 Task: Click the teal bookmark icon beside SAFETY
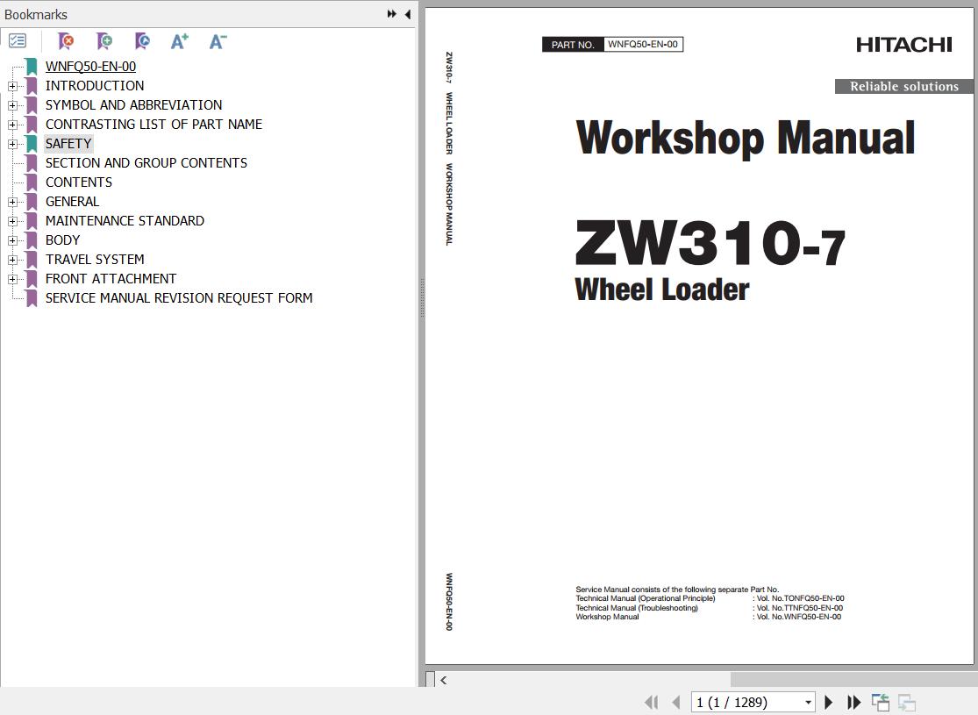tap(32, 144)
